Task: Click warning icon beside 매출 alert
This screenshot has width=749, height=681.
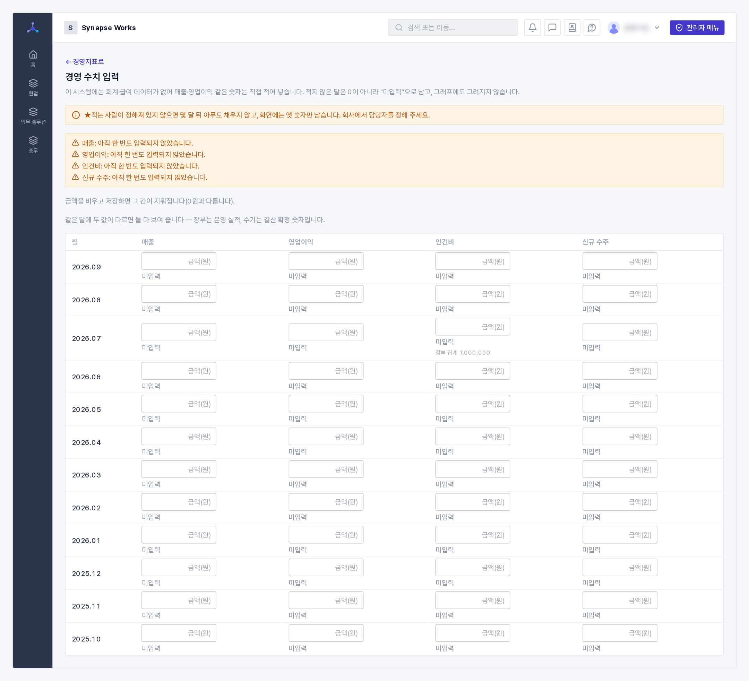Action: [x=76, y=143]
